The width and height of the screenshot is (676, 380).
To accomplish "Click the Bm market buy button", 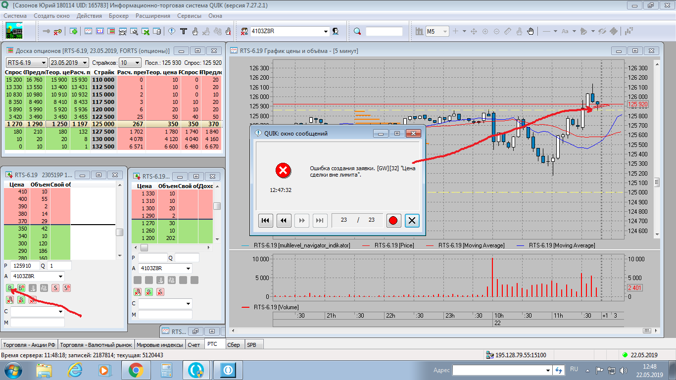I will click(21, 288).
